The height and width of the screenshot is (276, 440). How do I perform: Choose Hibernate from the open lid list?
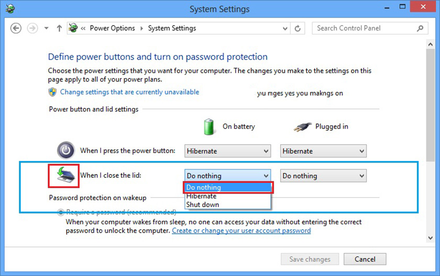point(202,196)
